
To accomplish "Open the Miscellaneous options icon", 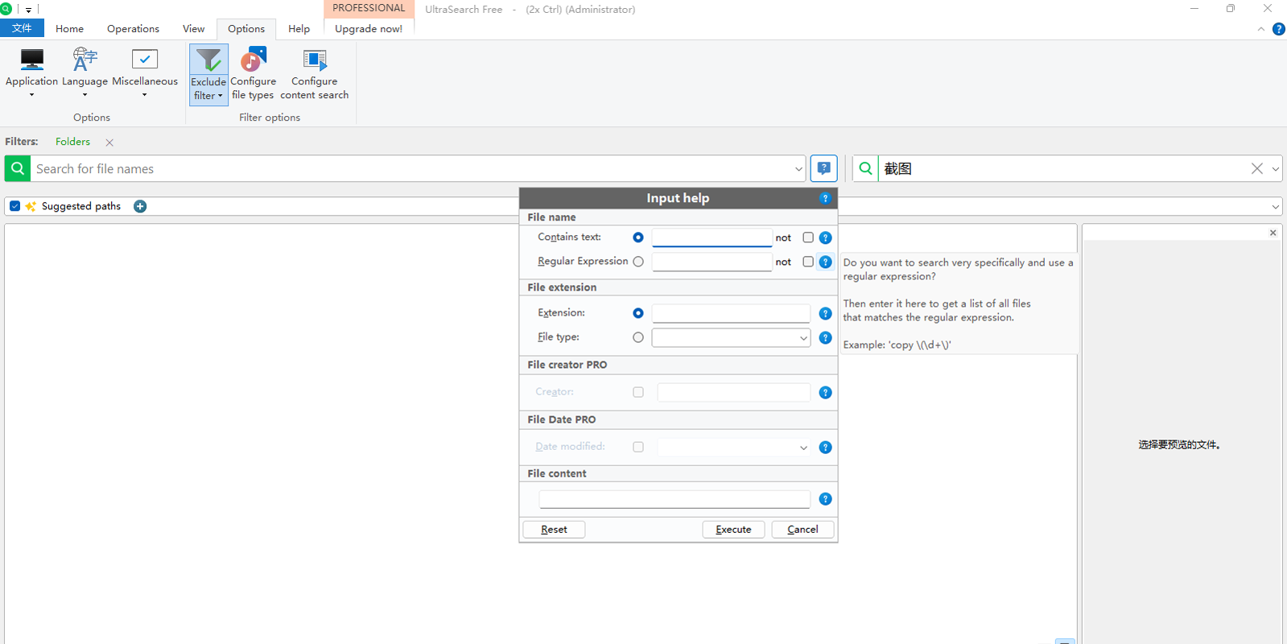I will [x=145, y=61].
